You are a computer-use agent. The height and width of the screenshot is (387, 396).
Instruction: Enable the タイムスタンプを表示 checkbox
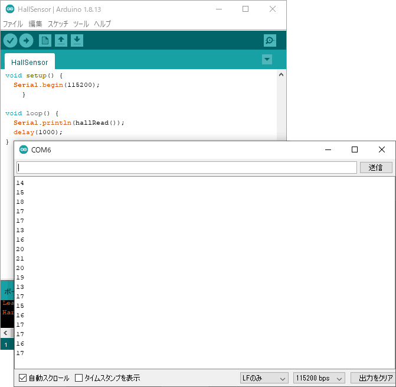pyautogui.click(x=79, y=378)
